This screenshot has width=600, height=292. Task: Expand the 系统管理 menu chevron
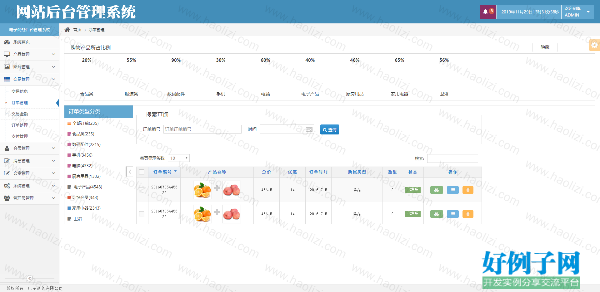(53, 186)
